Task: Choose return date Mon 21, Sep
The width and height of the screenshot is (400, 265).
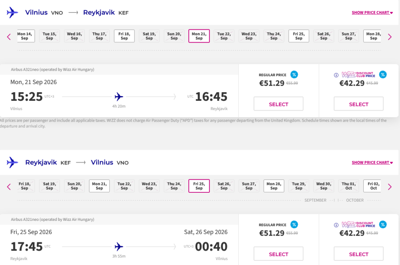Action: click(99, 186)
